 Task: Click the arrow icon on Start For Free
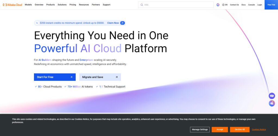(71, 77)
